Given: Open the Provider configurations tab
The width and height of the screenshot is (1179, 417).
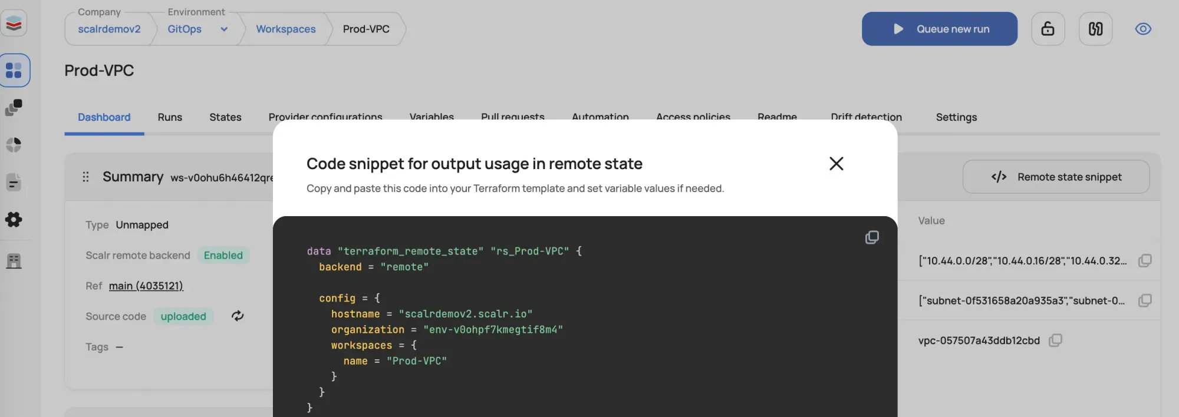Looking at the screenshot, I should pyautogui.click(x=325, y=116).
